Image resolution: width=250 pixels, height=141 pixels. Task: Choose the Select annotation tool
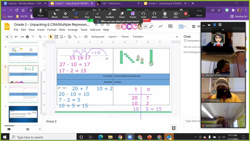click(x=65, y=15)
